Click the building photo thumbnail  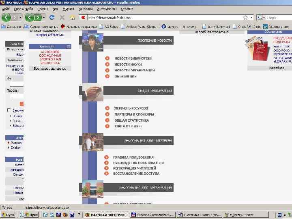(93, 189)
